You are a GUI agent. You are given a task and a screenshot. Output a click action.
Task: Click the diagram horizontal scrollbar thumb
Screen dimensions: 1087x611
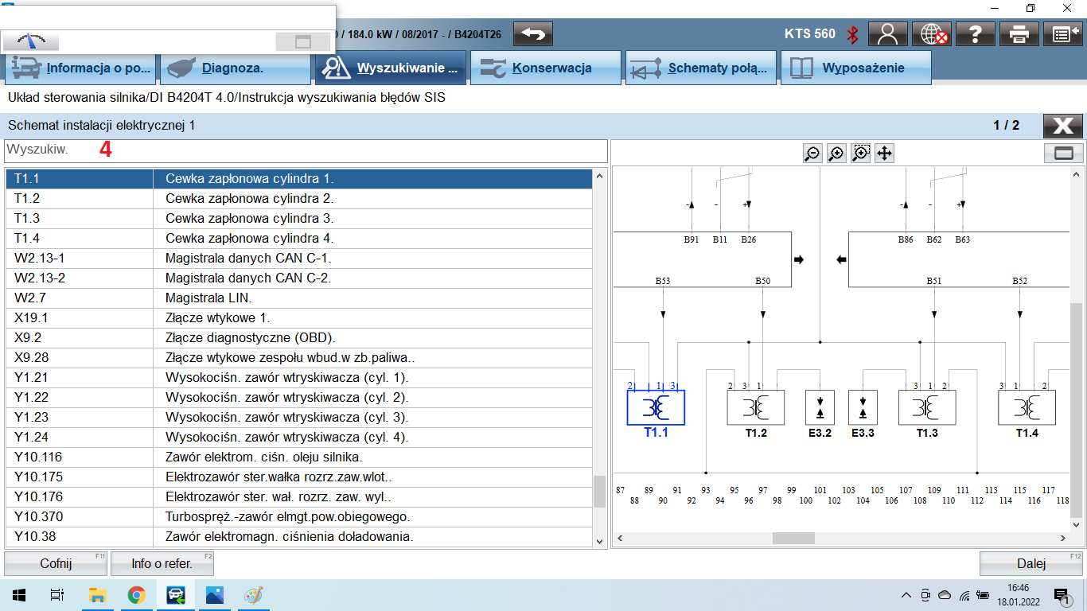click(793, 538)
